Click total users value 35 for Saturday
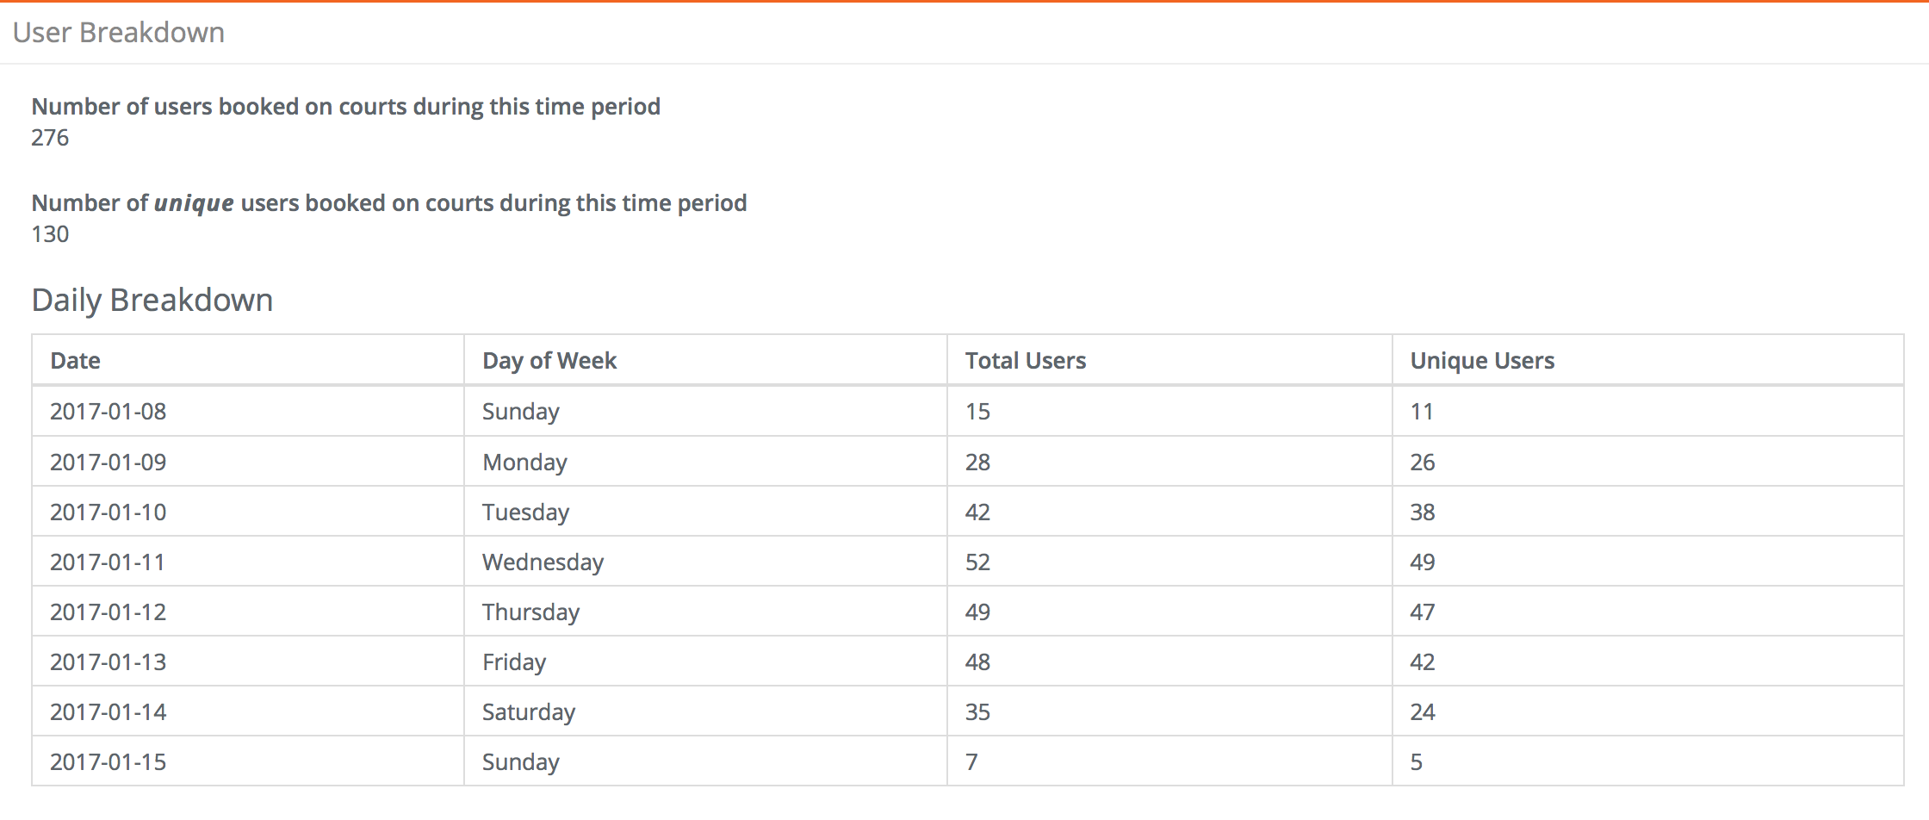 pos(977,711)
